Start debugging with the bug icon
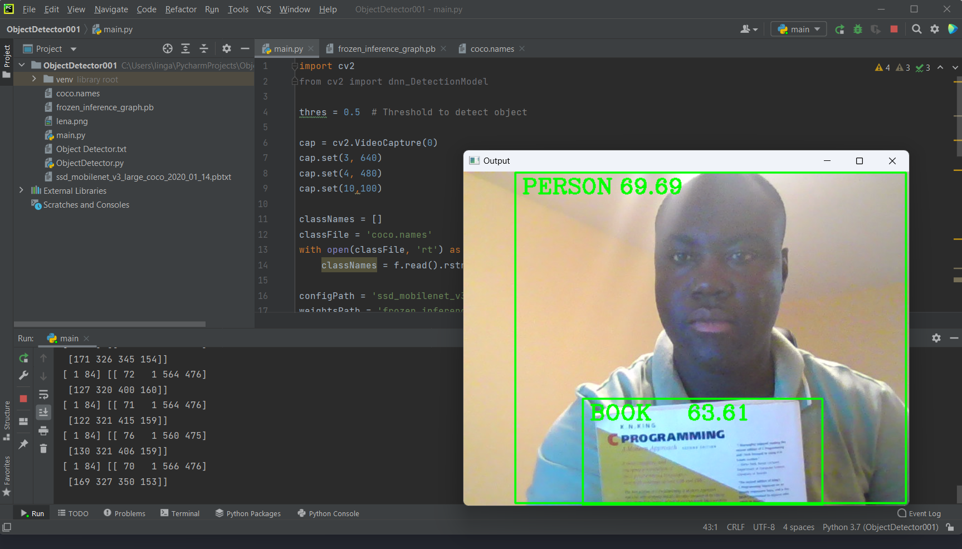The width and height of the screenshot is (962, 549). click(857, 29)
